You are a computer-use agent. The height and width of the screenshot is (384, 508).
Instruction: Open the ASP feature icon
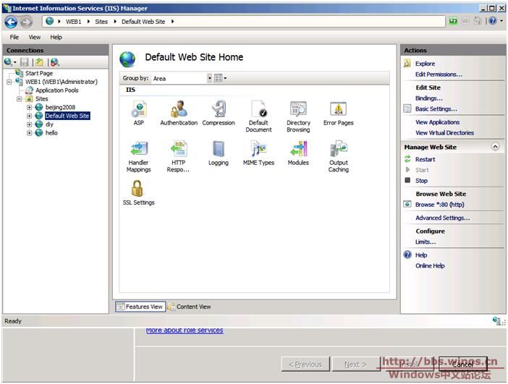[139, 114]
